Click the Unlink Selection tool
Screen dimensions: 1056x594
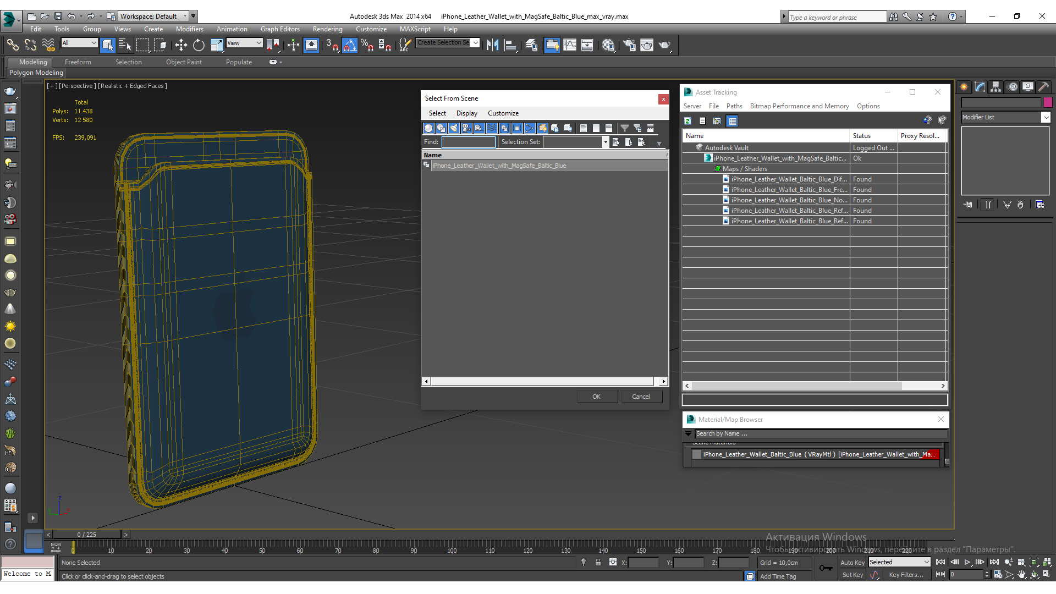click(30, 45)
